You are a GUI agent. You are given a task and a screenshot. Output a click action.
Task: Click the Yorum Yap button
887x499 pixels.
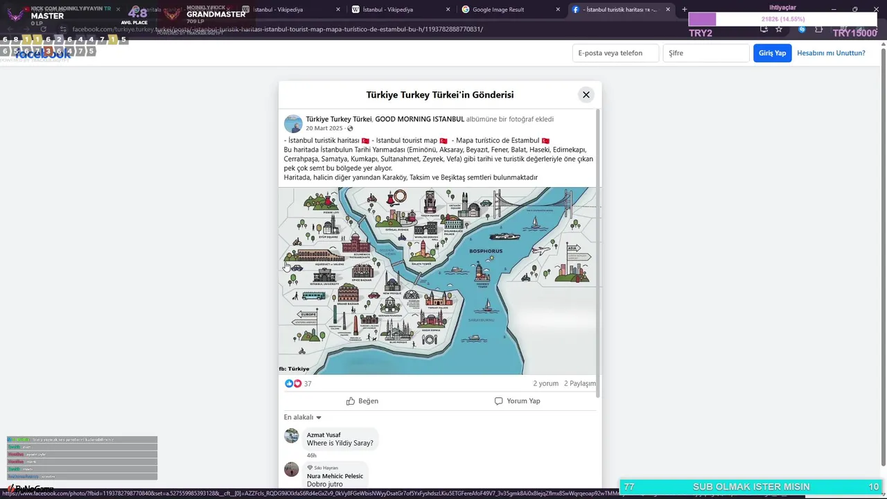pyautogui.click(x=517, y=401)
